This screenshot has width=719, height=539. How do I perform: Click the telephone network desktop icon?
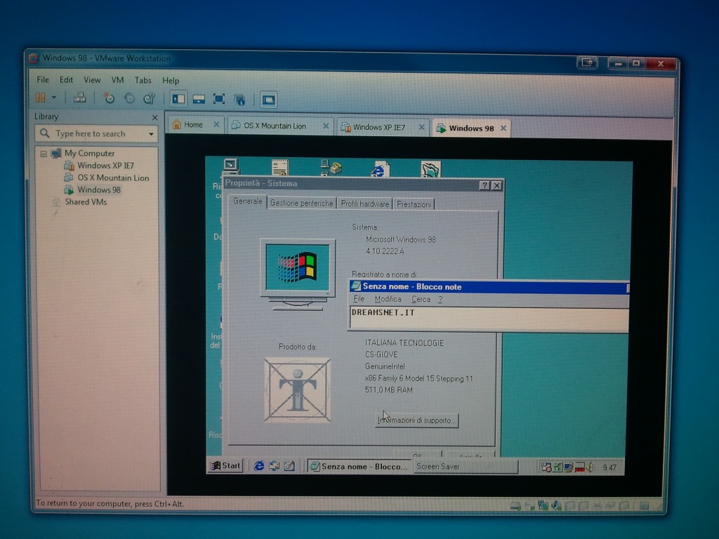coord(331,168)
